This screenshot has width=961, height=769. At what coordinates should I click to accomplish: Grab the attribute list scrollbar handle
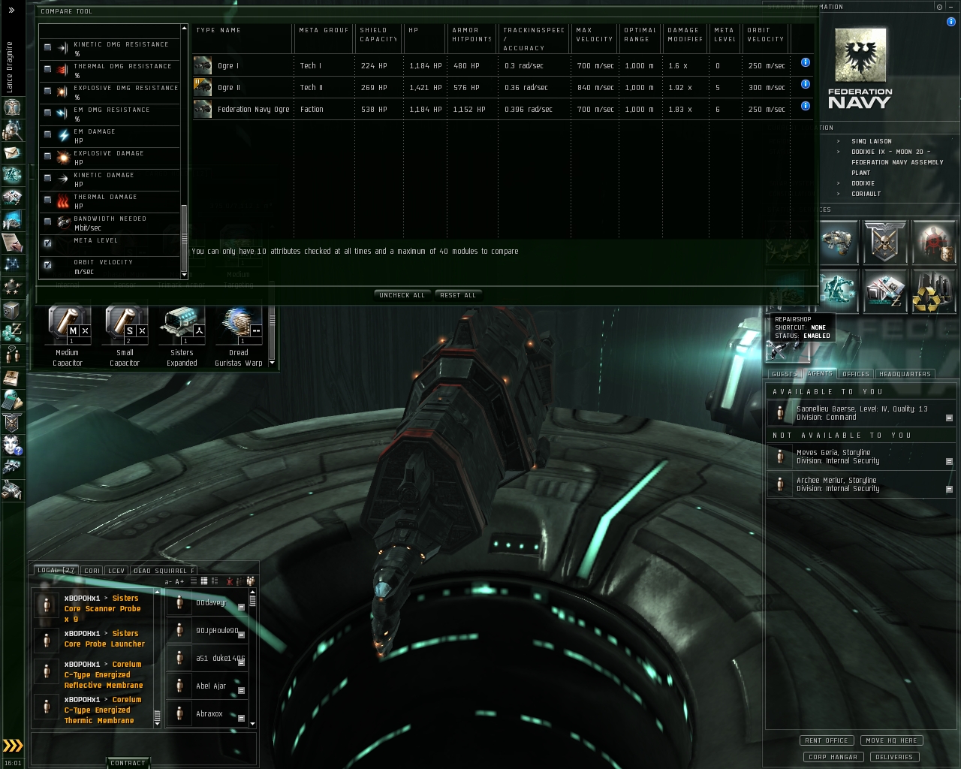pos(185,238)
